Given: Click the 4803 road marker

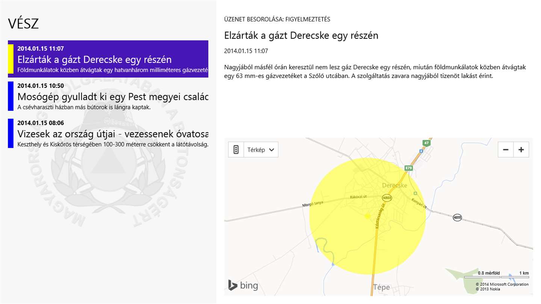Looking at the screenshot, I should pyautogui.click(x=387, y=197).
